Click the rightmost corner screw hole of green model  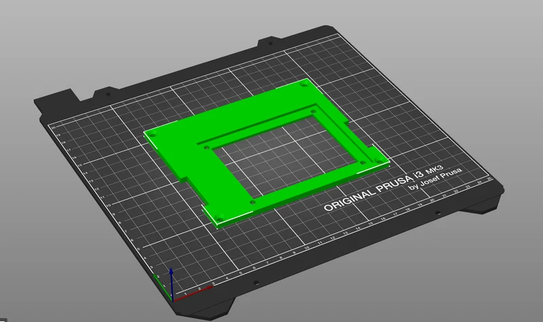pos(379,161)
